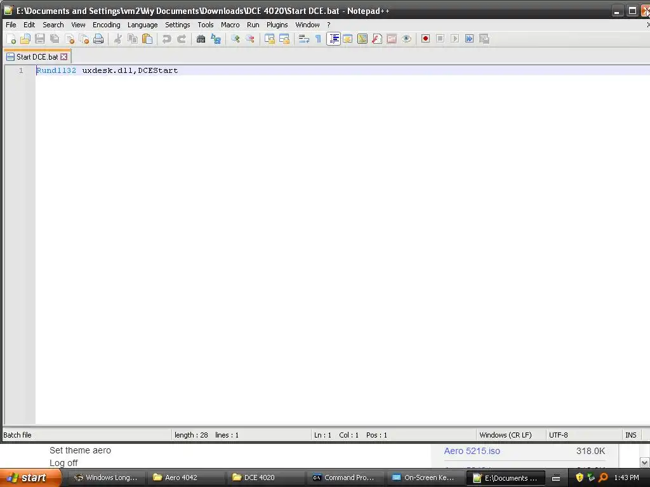Viewport: 650px width, 487px height.
Task: Click the Windows Start button
Action: tap(30, 477)
